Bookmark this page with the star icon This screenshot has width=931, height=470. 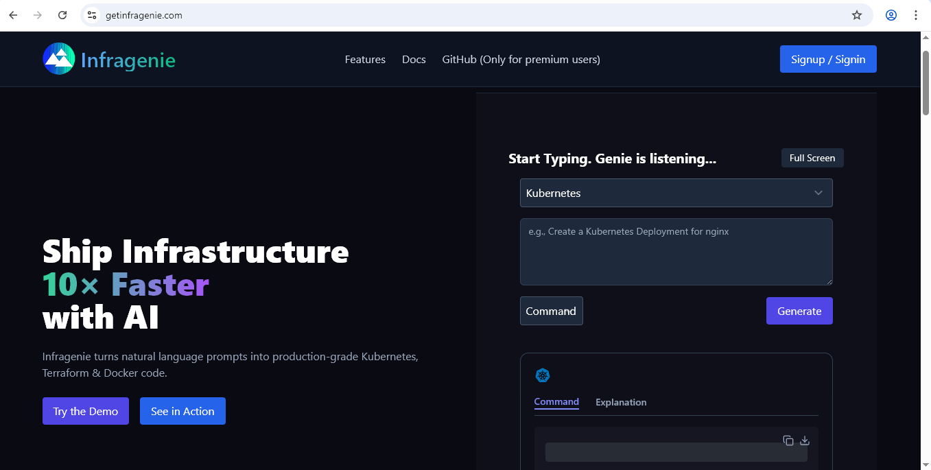857,15
